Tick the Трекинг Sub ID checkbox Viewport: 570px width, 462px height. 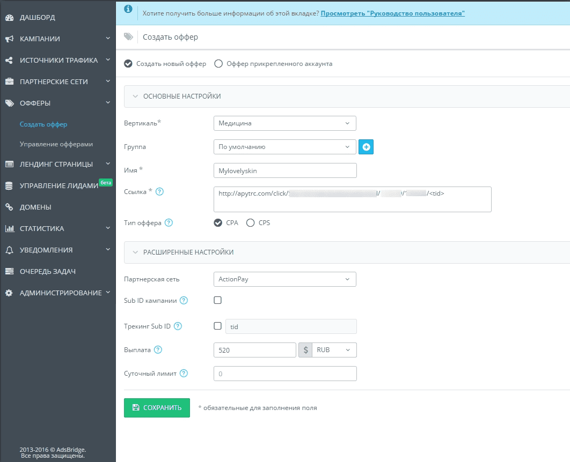coord(218,326)
